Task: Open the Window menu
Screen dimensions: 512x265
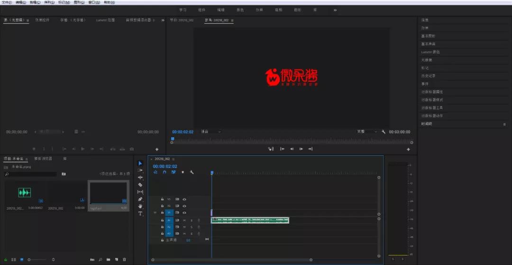Action: point(94,2)
